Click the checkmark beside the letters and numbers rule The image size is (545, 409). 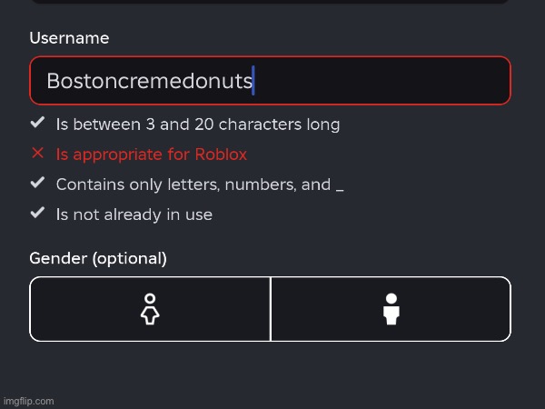[37, 184]
